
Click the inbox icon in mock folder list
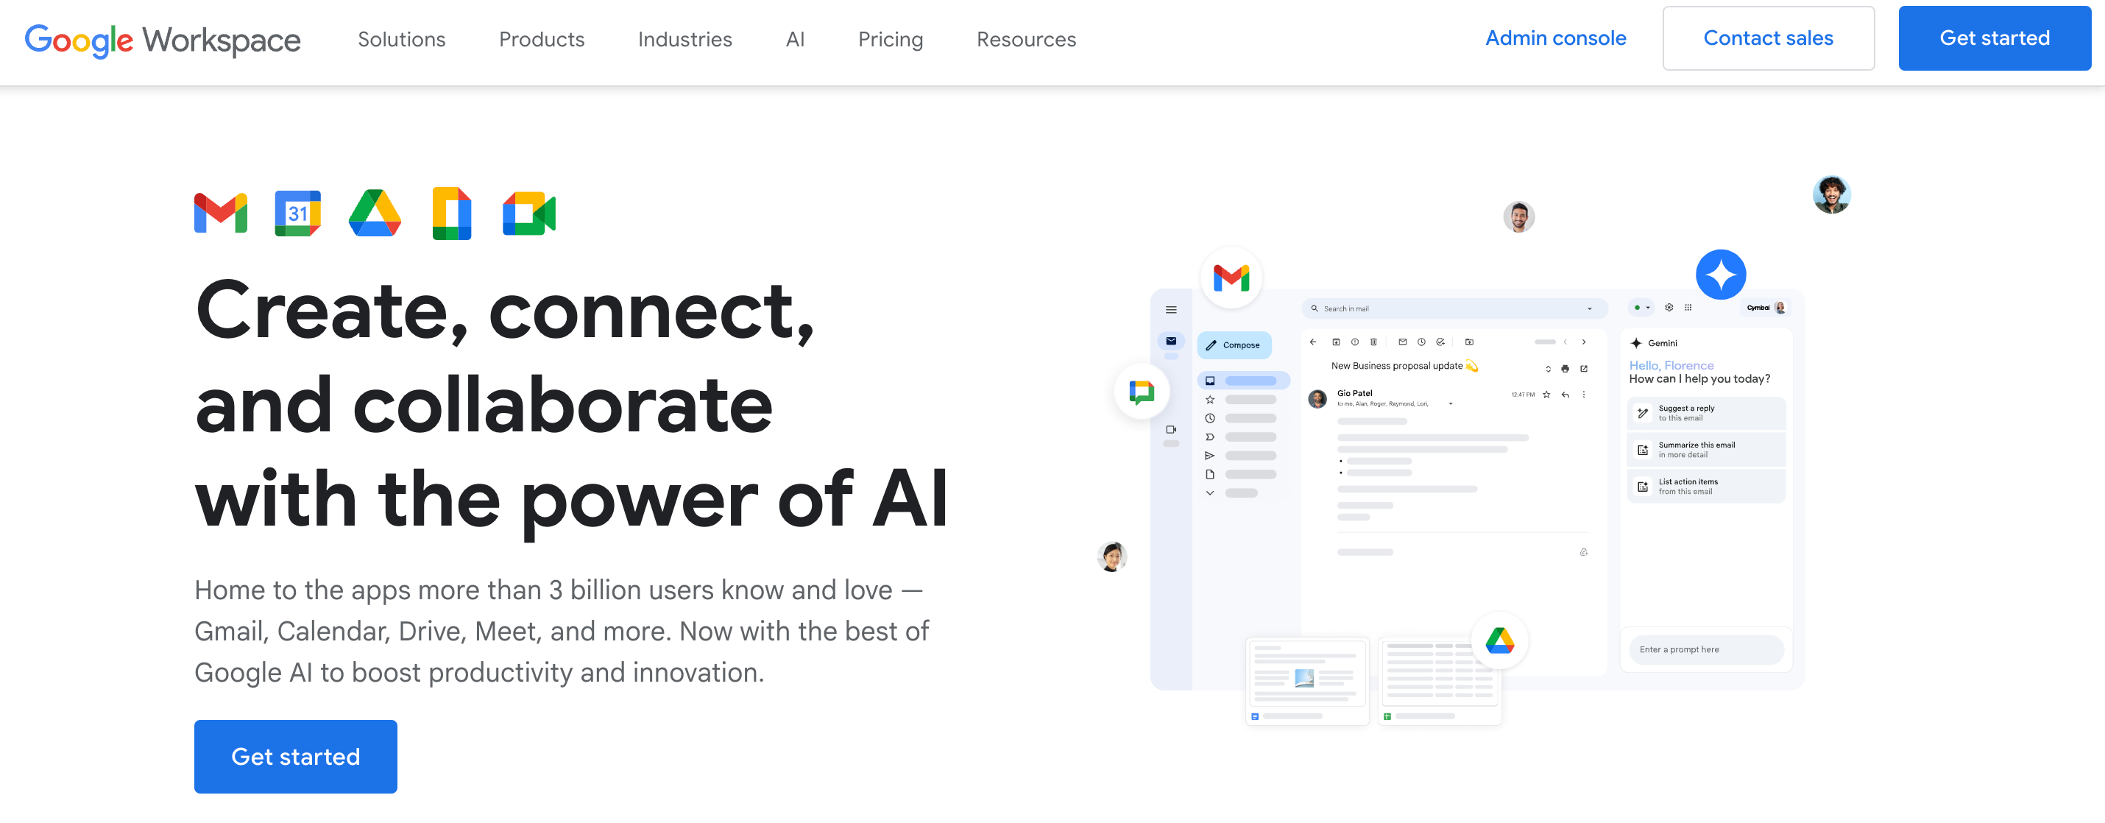tap(1210, 381)
